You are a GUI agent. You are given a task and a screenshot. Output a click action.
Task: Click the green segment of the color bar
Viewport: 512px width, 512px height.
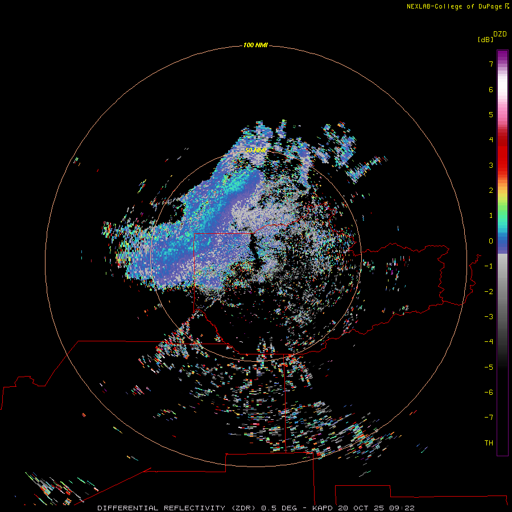click(x=502, y=210)
